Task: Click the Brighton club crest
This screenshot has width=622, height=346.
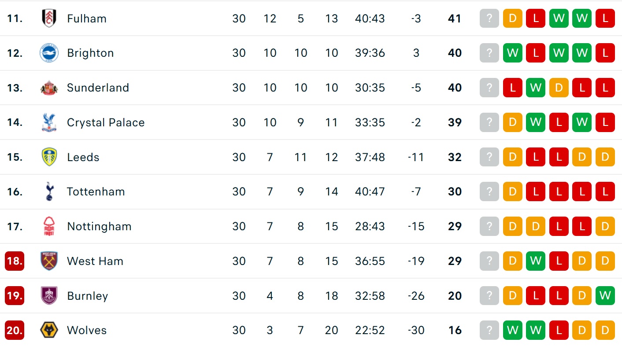Action: (x=49, y=53)
